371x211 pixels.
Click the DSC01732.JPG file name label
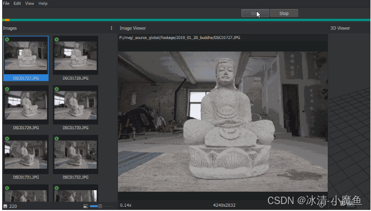[75, 177]
